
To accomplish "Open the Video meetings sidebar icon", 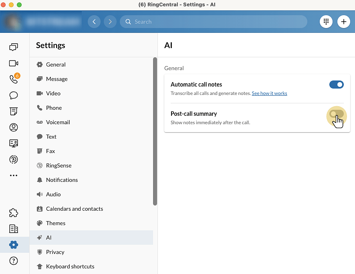I will tap(14, 63).
